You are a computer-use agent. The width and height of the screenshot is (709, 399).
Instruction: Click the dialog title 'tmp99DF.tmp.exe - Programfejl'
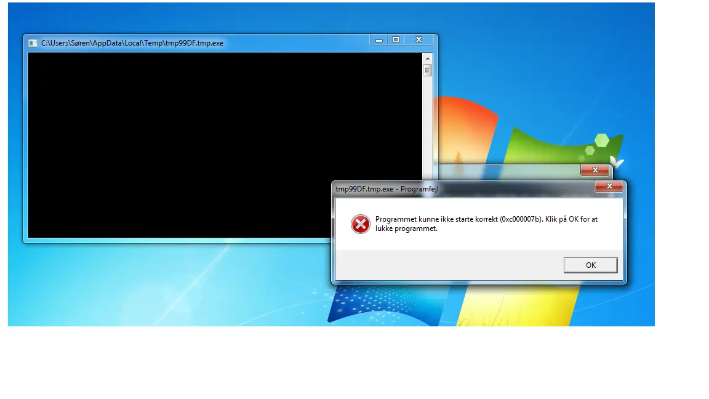click(x=387, y=189)
